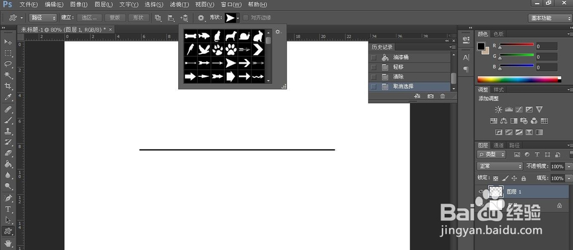Viewport: 573px width, 250px height.
Task: Pick the chevron arrow shape
Action: (x=258, y=49)
